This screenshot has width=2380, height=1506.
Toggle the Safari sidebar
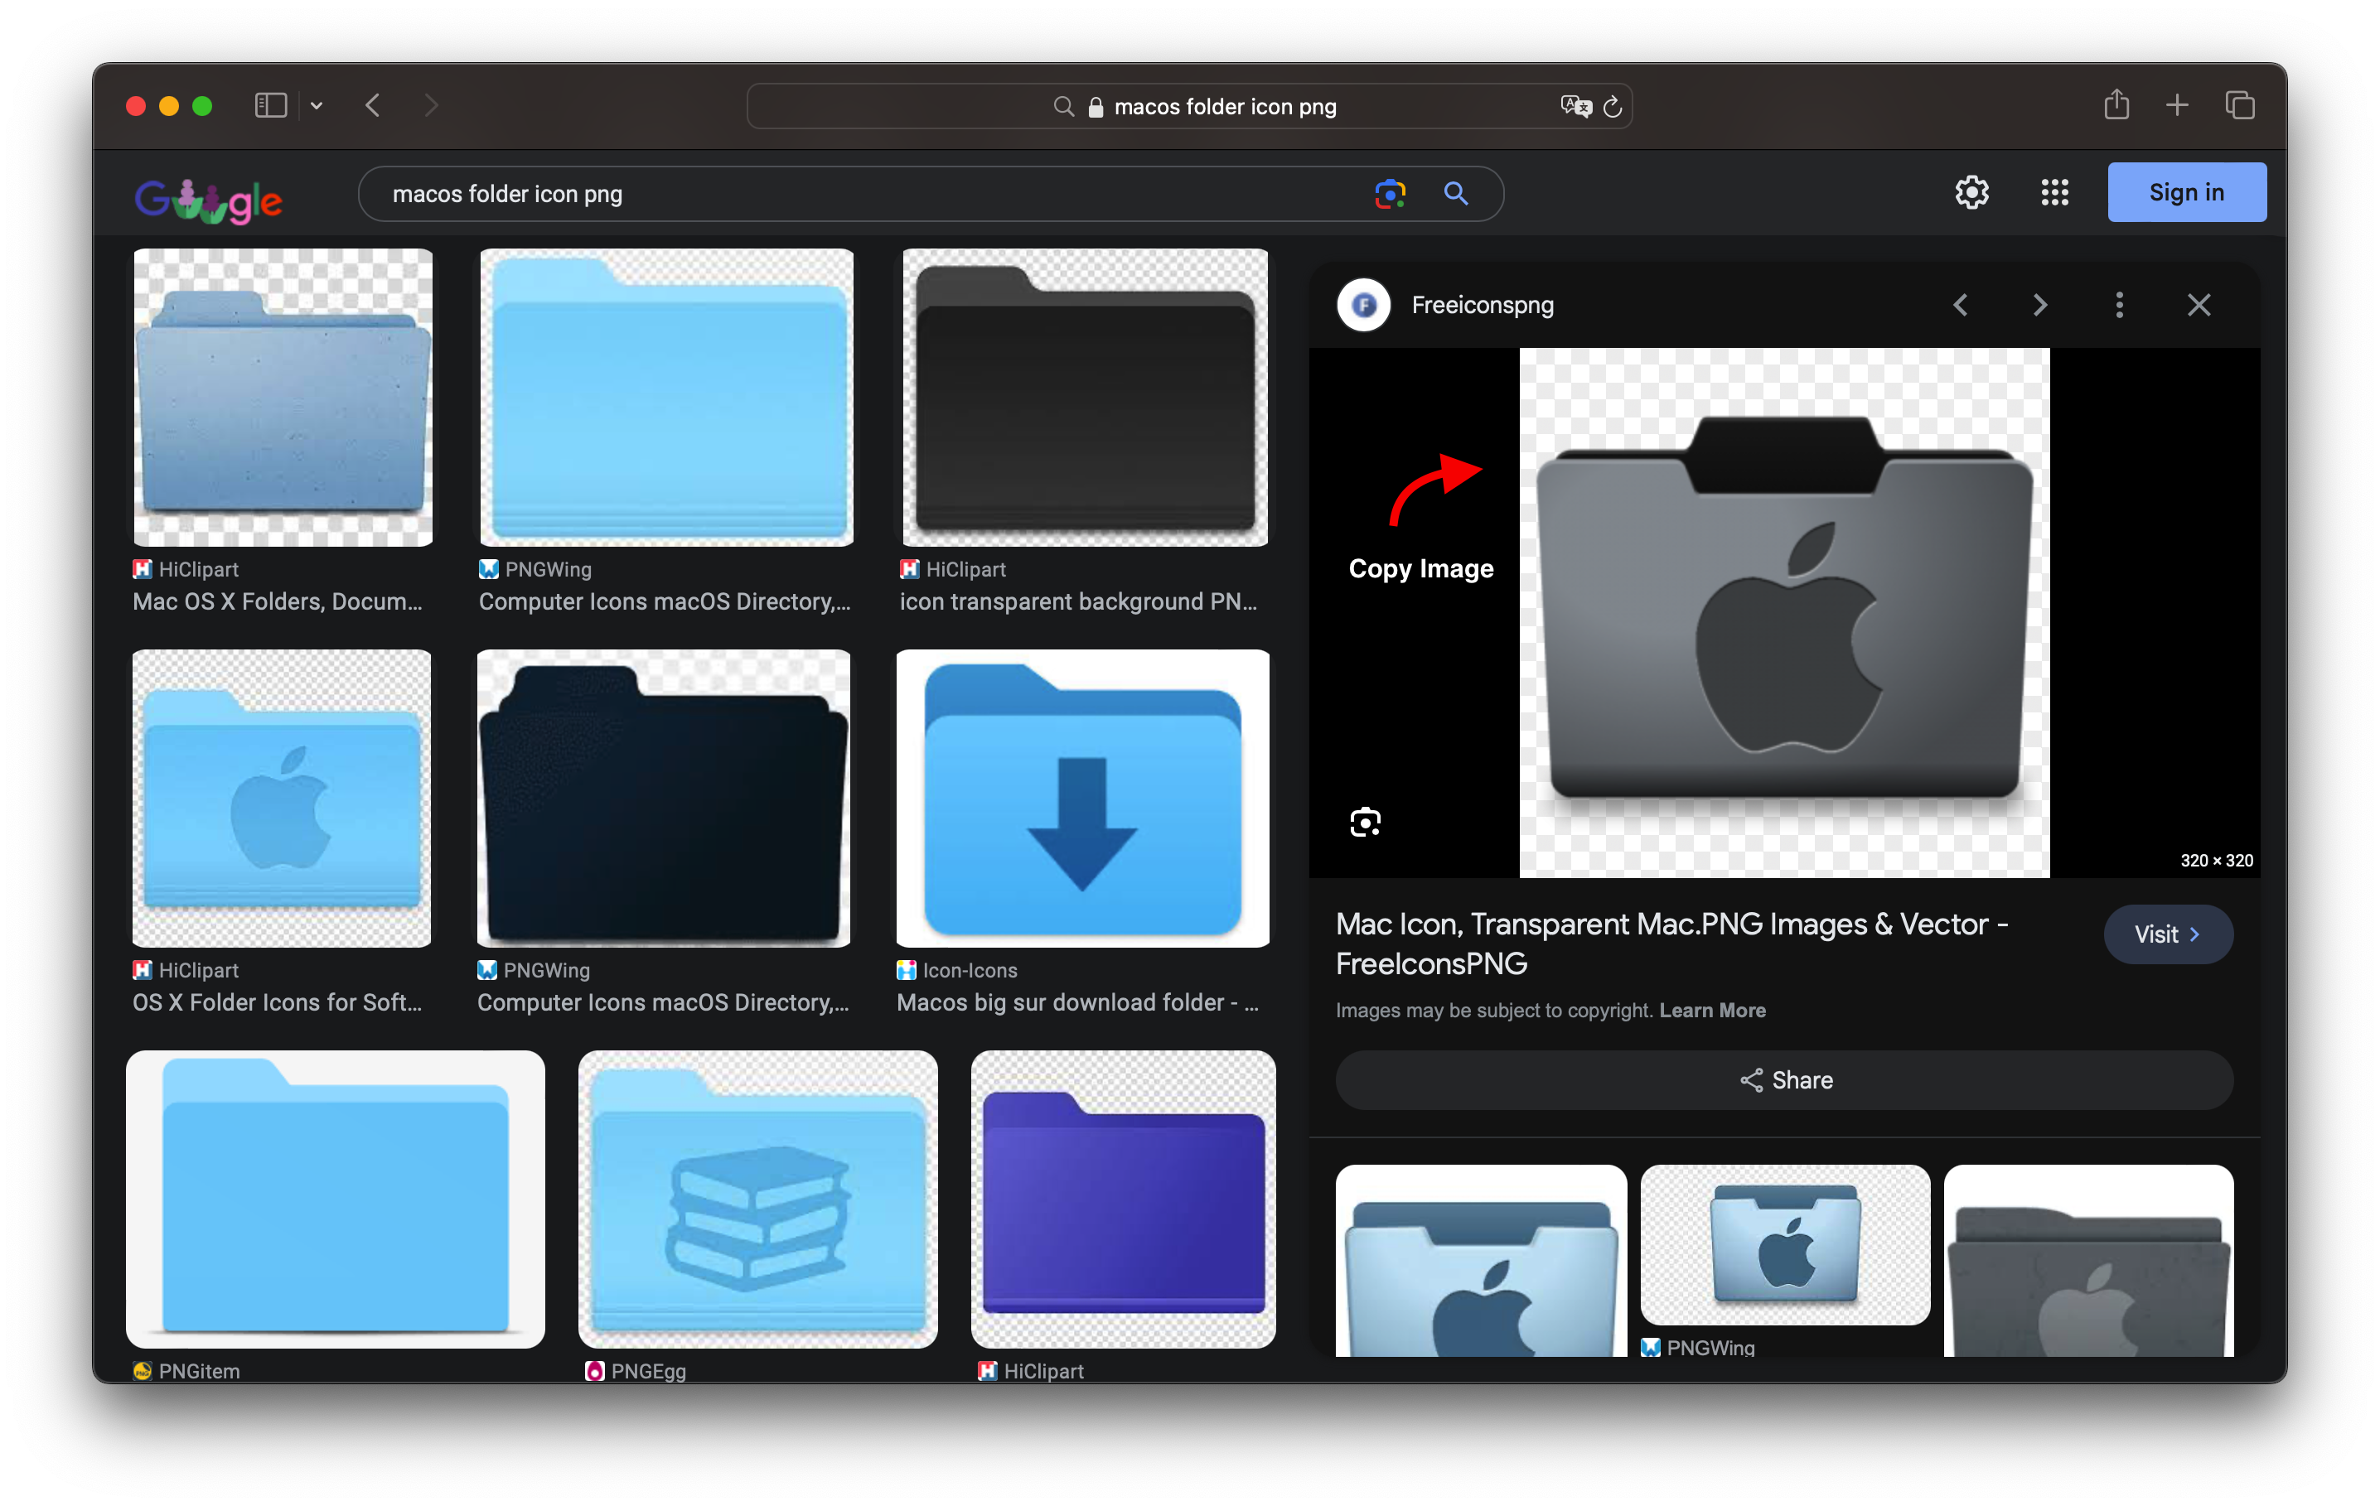(x=270, y=104)
